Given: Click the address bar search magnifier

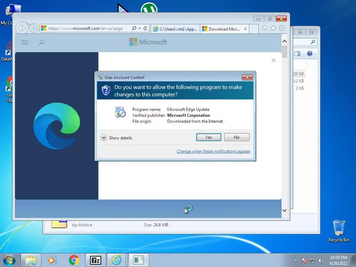Looking at the screenshot, I should click(x=134, y=29).
